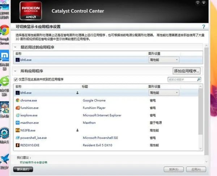Click the chrome.exe application icon
This screenshot has width=217, height=176.
[17, 100]
